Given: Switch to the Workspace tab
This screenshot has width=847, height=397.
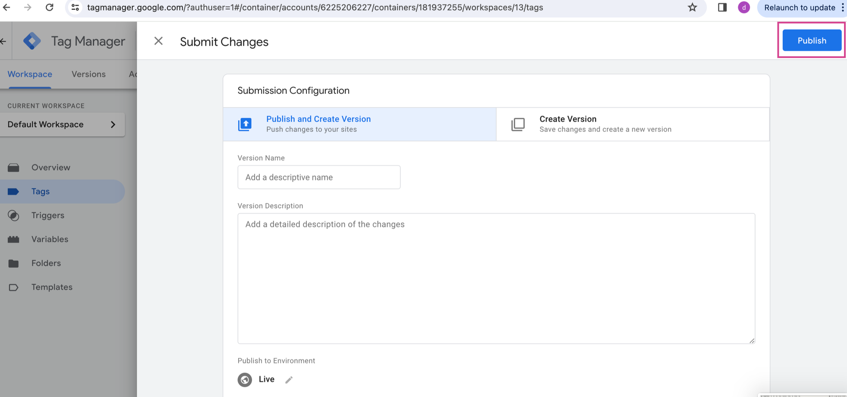Looking at the screenshot, I should pyautogui.click(x=30, y=74).
